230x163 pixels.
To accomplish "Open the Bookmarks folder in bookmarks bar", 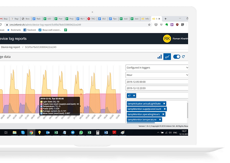I will point(14,30).
